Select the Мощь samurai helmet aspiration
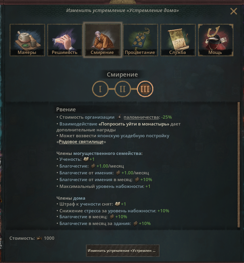Screen dimensions: 244x263 216,40
